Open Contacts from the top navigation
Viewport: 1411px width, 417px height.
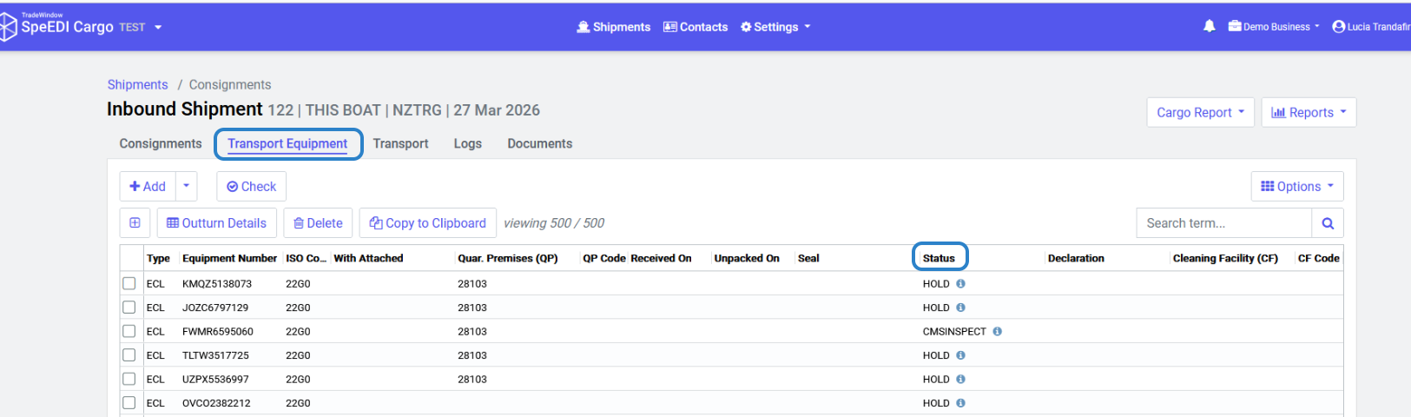(x=696, y=27)
